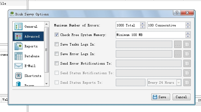Viewport: 201px width, 112px height.
Task: Browse for the Save Error Logs folder
Action: coord(178,54)
